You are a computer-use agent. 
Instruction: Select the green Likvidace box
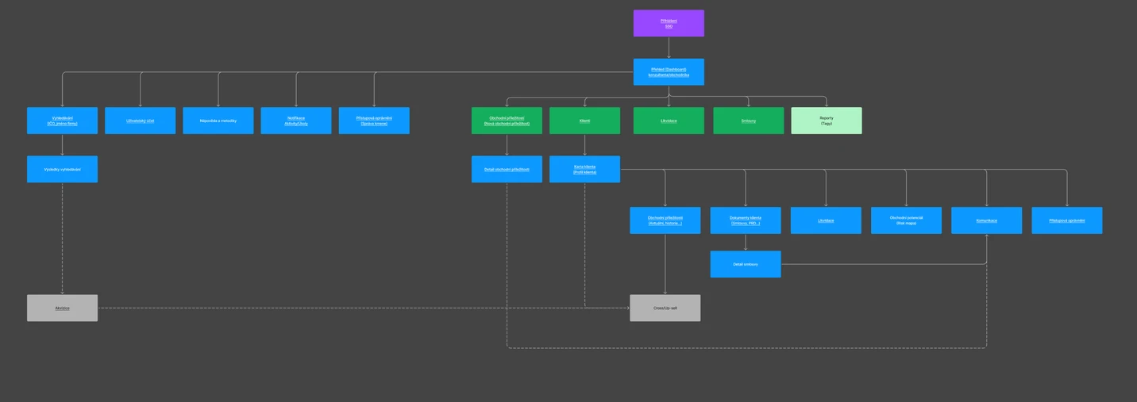point(669,121)
